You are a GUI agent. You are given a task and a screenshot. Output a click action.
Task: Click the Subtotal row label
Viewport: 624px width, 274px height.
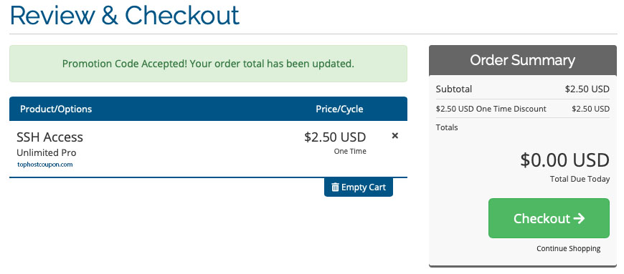tap(454, 89)
